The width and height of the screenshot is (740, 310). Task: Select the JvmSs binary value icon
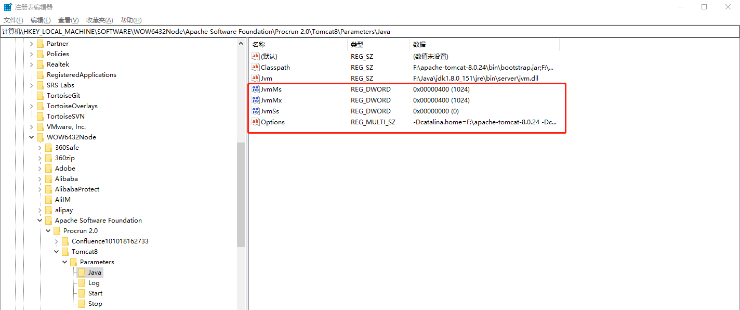256,111
